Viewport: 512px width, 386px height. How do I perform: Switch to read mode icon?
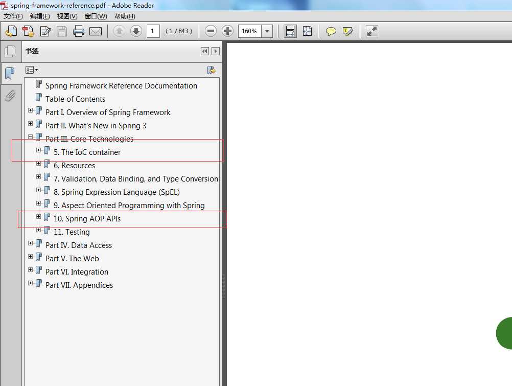[x=372, y=31]
